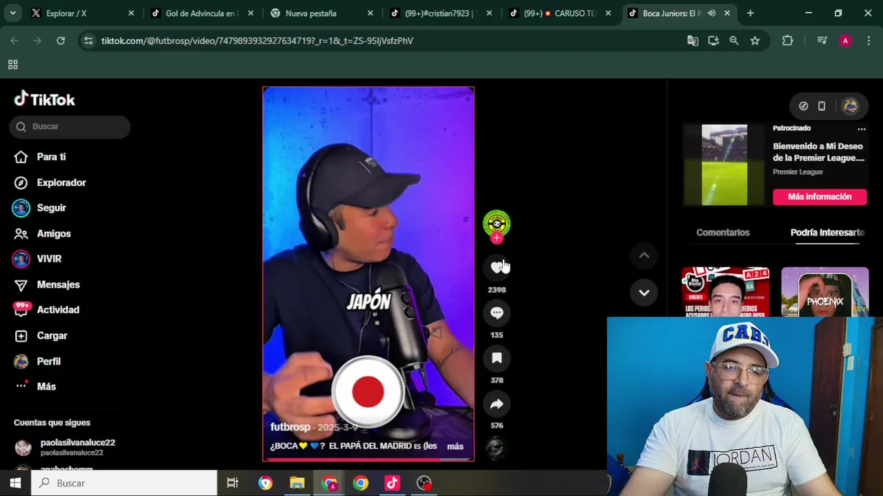883x496 pixels.
Task: Translate this page icon
Action: click(693, 41)
